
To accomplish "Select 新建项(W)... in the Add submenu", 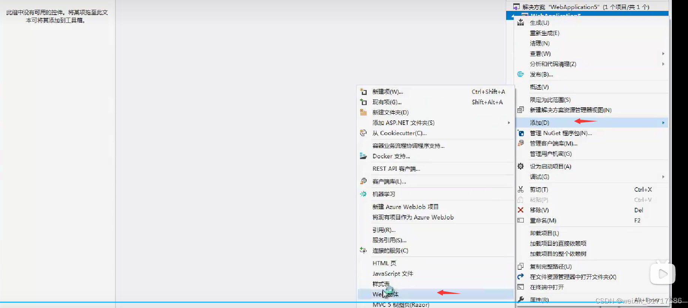I will coord(388,92).
